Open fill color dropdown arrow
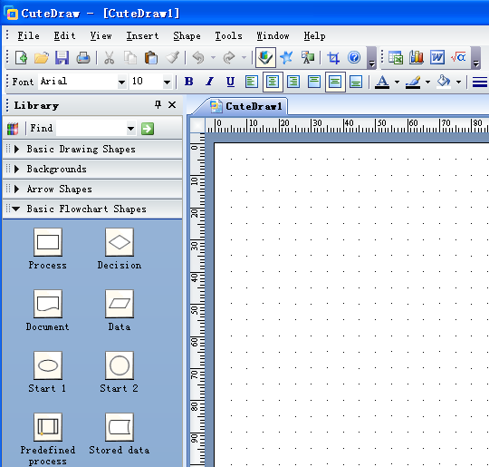 pos(459,82)
